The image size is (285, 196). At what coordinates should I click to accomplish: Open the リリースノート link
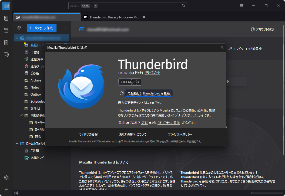tap(152, 72)
